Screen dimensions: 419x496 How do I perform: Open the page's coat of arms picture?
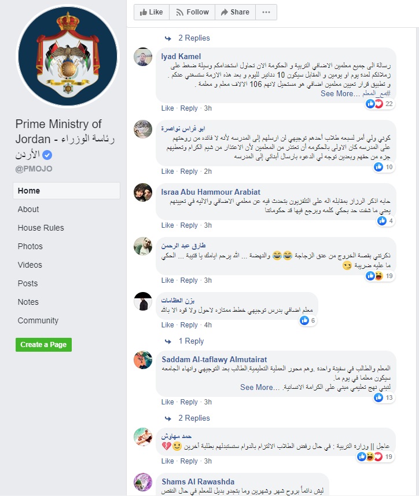tap(68, 56)
